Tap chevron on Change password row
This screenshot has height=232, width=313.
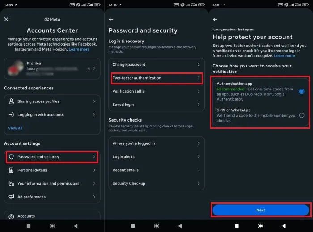199,64
